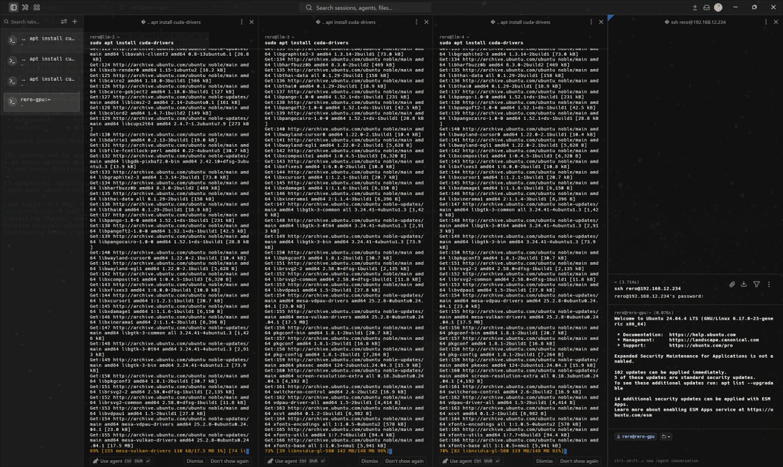Click the filter icon on the ssh block
This screenshot has height=467, width=783.
(756, 284)
